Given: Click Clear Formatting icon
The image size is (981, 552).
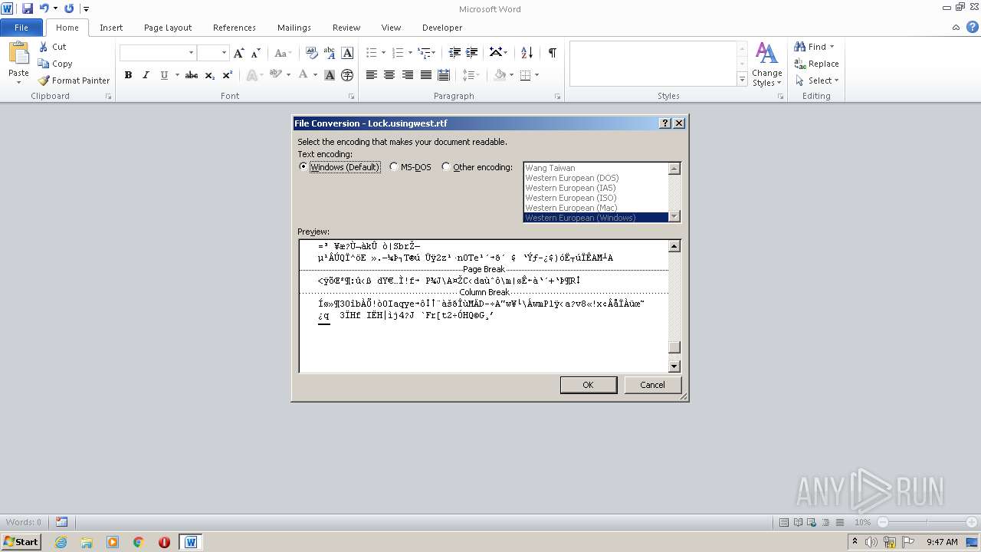Looking at the screenshot, I should (x=311, y=53).
